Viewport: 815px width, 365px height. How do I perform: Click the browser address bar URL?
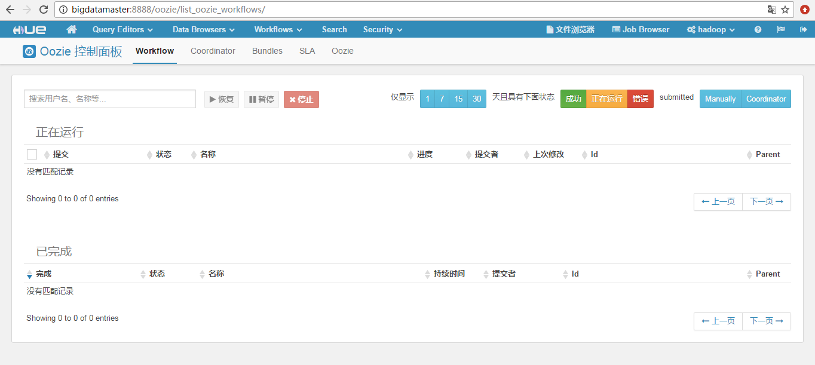pyautogui.click(x=168, y=10)
